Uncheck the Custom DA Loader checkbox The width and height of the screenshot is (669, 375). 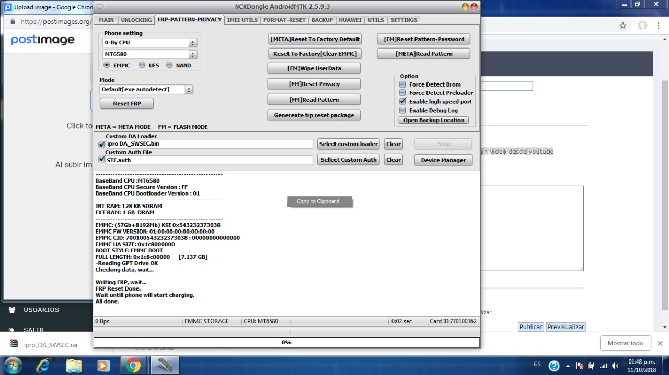[x=102, y=144]
